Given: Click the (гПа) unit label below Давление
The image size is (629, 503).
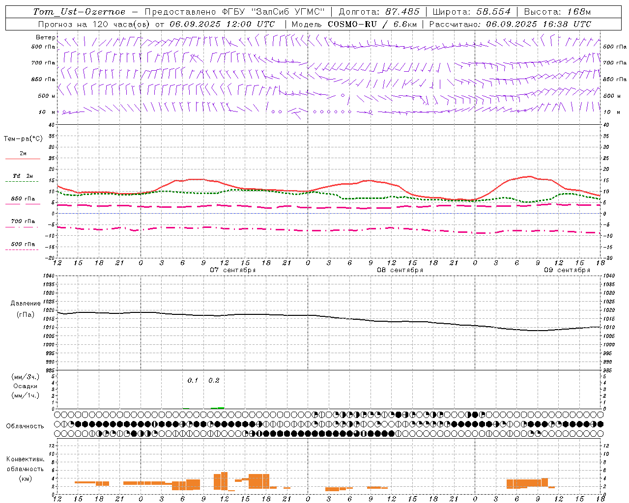Looking at the screenshot, I should click(x=26, y=314).
